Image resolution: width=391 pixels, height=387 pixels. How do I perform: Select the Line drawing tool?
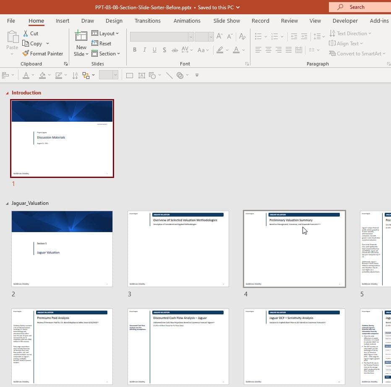tap(169, 75)
